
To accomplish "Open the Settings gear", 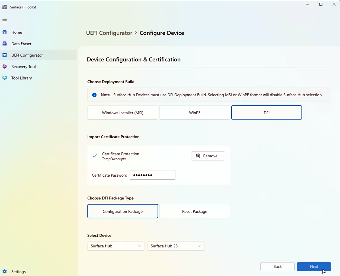I will [x=18, y=271].
